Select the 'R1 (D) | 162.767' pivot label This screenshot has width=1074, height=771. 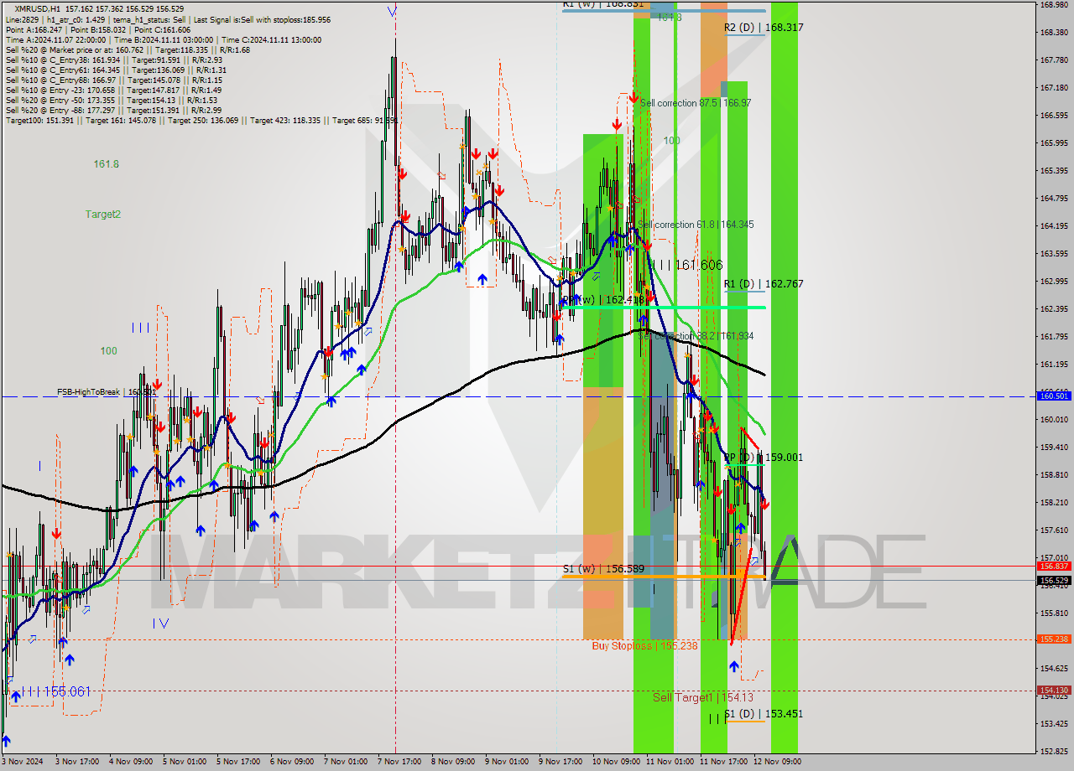pos(764,284)
